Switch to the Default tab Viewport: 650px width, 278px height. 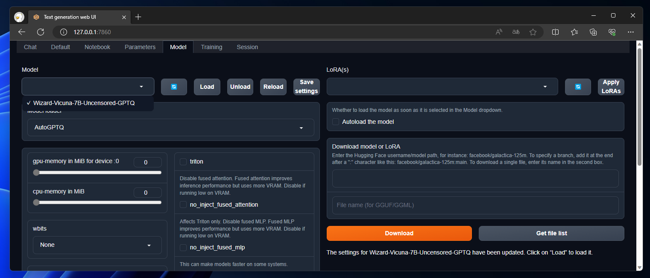tap(61, 47)
